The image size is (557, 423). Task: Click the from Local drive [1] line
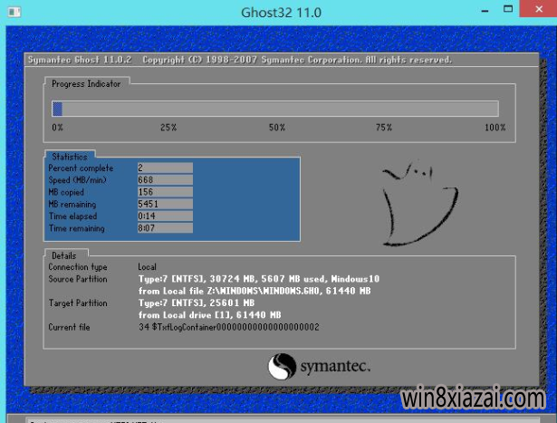click(x=210, y=315)
